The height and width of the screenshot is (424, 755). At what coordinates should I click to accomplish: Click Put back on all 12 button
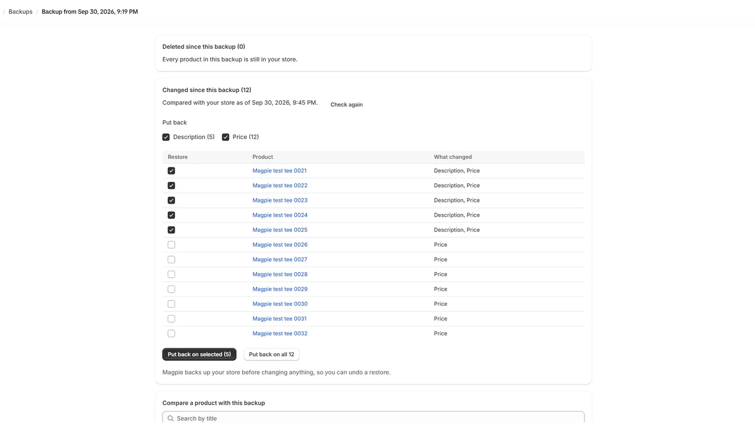click(271, 354)
